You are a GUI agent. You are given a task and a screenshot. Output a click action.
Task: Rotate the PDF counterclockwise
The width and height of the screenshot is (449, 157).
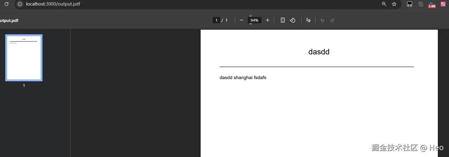point(293,20)
